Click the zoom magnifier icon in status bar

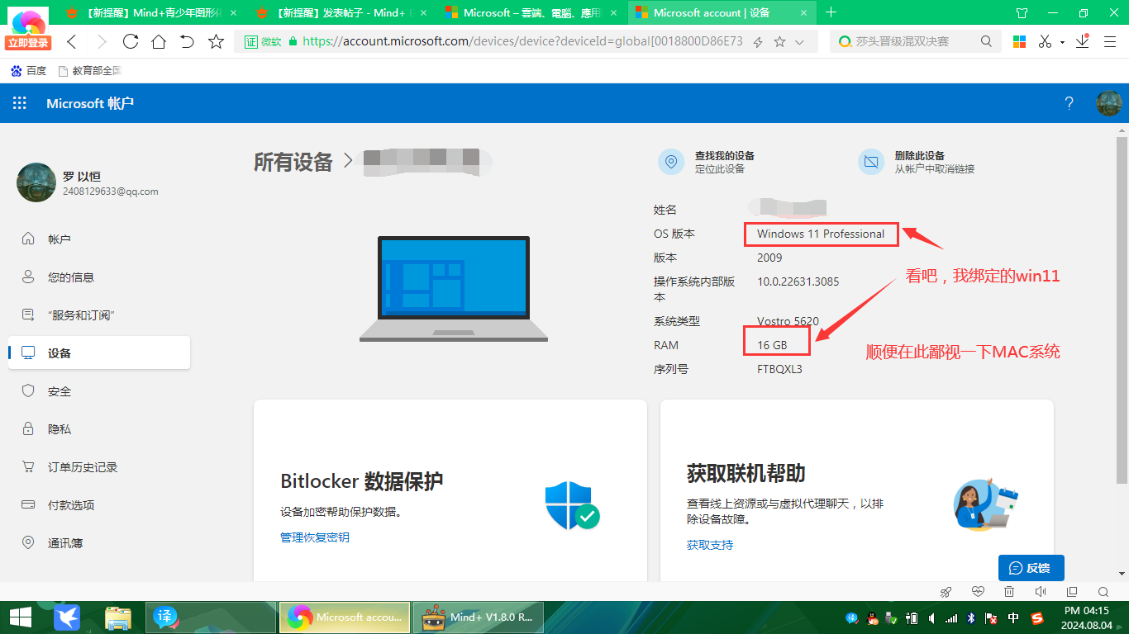[x=1103, y=592]
